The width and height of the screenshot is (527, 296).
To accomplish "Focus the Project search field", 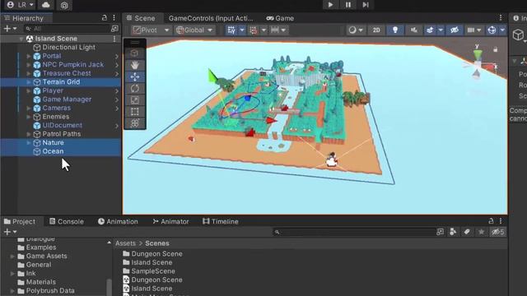I will (354, 232).
